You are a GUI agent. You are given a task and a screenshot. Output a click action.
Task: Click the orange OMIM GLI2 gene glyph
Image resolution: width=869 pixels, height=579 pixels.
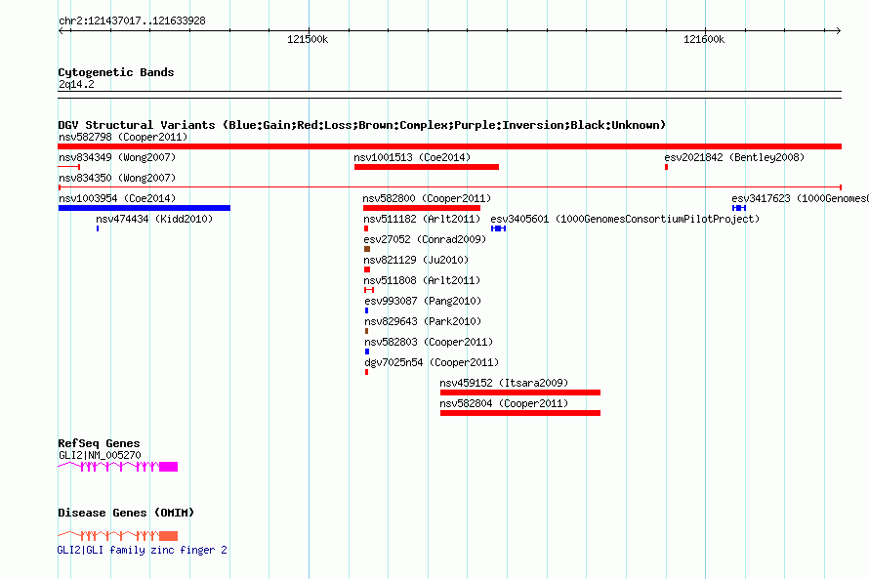(118, 536)
